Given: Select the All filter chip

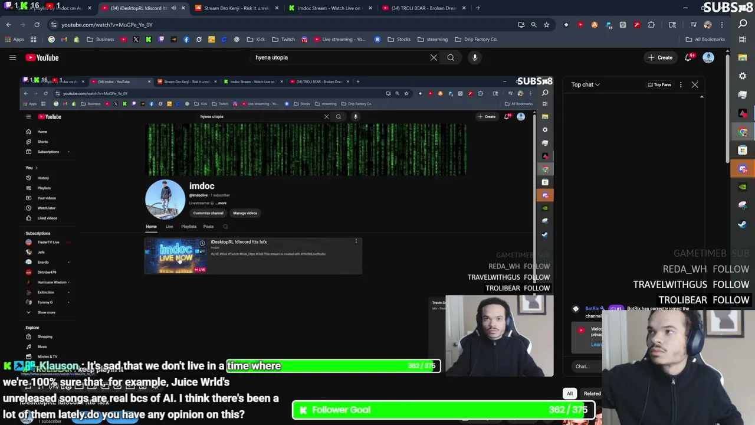Looking at the screenshot, I should tap(570, 394).
